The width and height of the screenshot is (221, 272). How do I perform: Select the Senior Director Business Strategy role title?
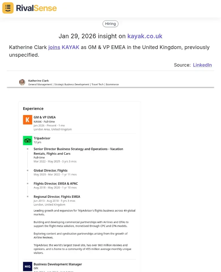point(78,149)
